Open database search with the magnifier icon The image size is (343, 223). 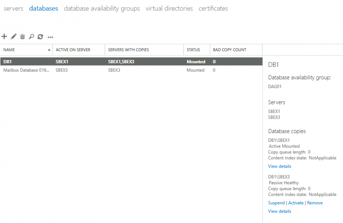click(32, 36)
